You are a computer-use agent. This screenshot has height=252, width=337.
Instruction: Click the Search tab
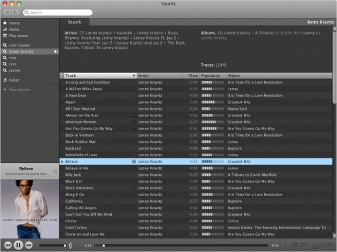[x=74, y=22]
